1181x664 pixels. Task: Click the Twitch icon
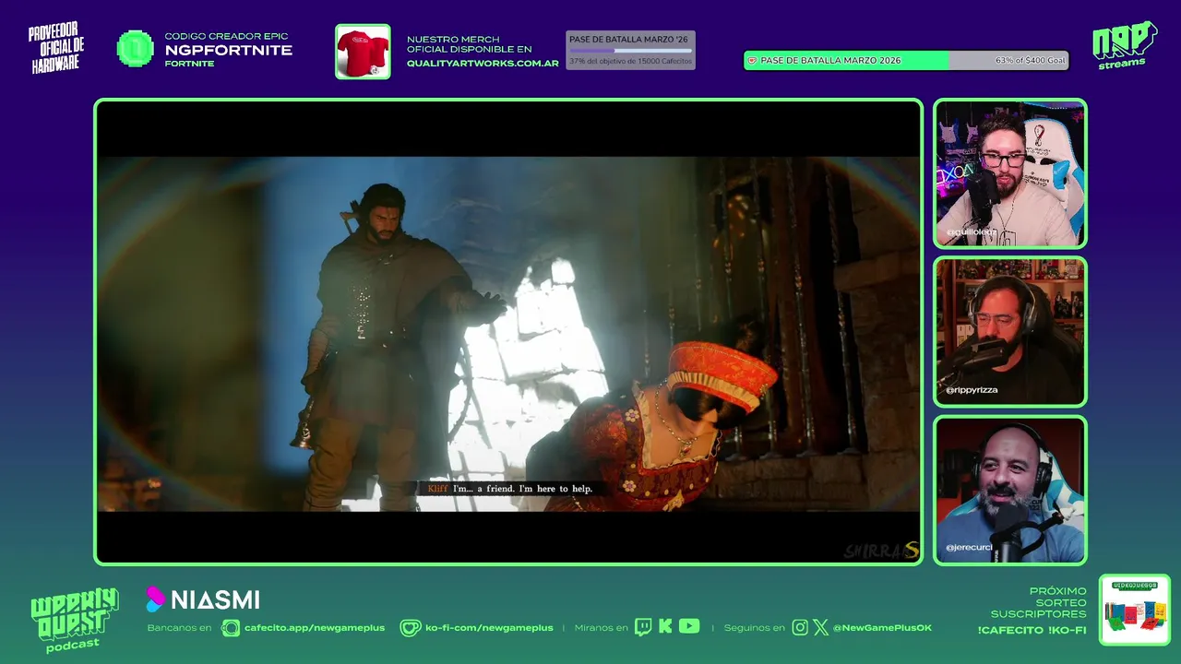[643, 627]
